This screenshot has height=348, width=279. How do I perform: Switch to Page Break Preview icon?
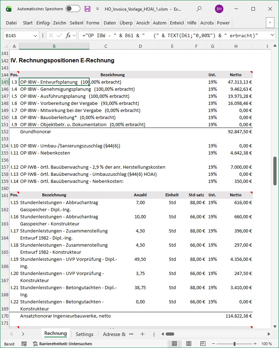(x=203, y=343)
